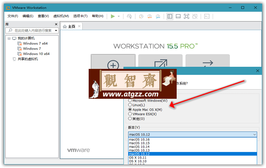Click the console view toolbar icon
The height and width of the screenshot is (168, 266).
(207, 16)
